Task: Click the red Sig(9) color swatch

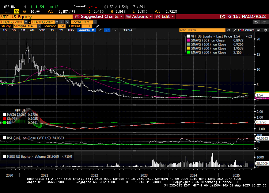Action: (x=4, y=118)
